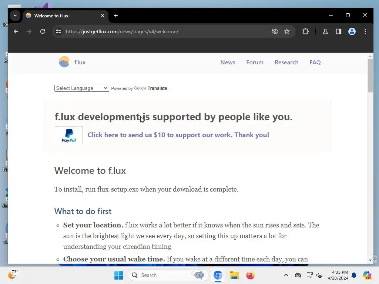
Task: Open the Extensions puzzle icon
Action: pos(305,31)
